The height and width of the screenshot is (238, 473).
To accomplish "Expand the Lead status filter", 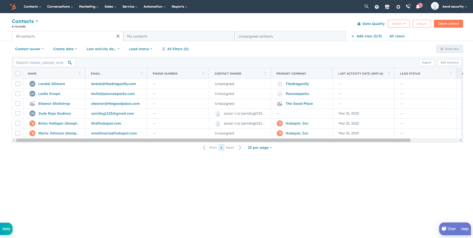I will (x=141, y=49).
